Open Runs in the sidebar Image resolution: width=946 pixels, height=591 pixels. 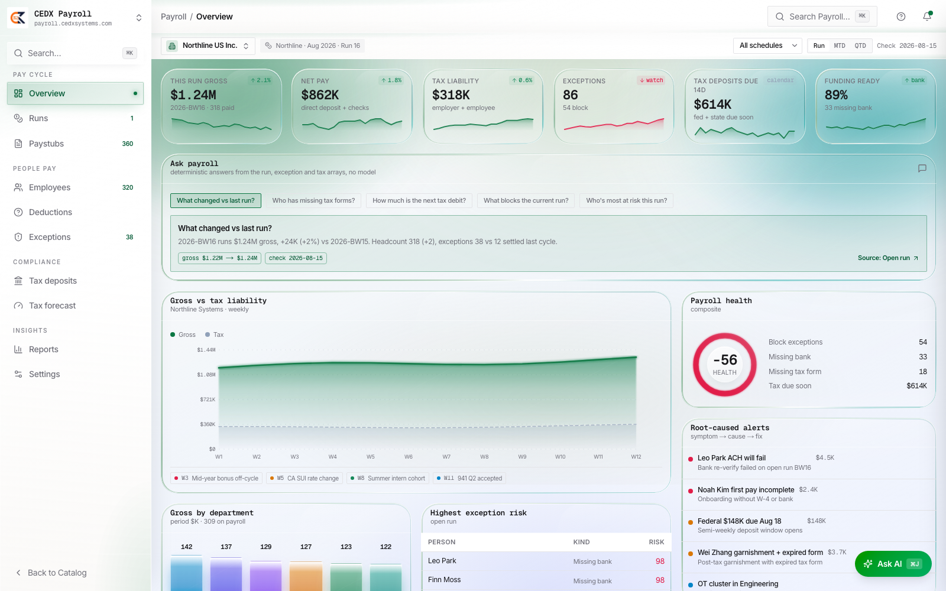75,118
